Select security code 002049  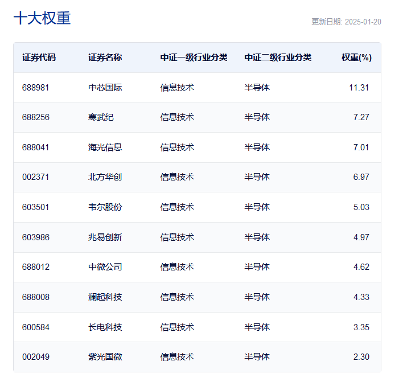coord(35,357)
